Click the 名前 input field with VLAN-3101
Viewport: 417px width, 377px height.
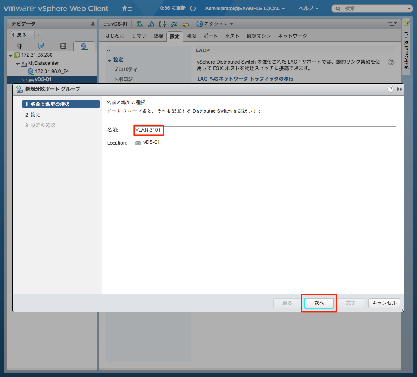pos(265,130)
